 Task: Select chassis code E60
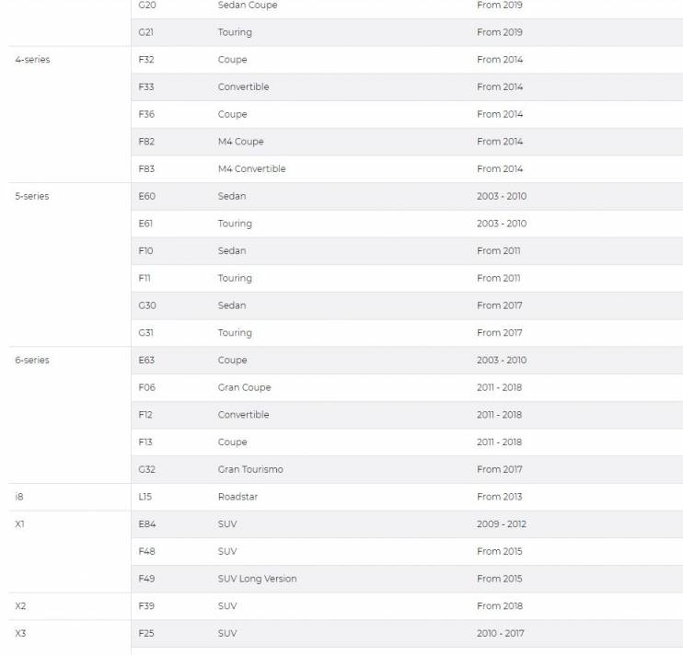(146, 196)
